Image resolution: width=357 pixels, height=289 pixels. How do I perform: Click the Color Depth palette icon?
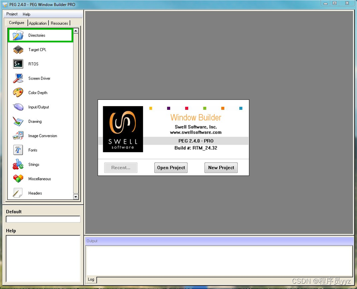point(18,92)
